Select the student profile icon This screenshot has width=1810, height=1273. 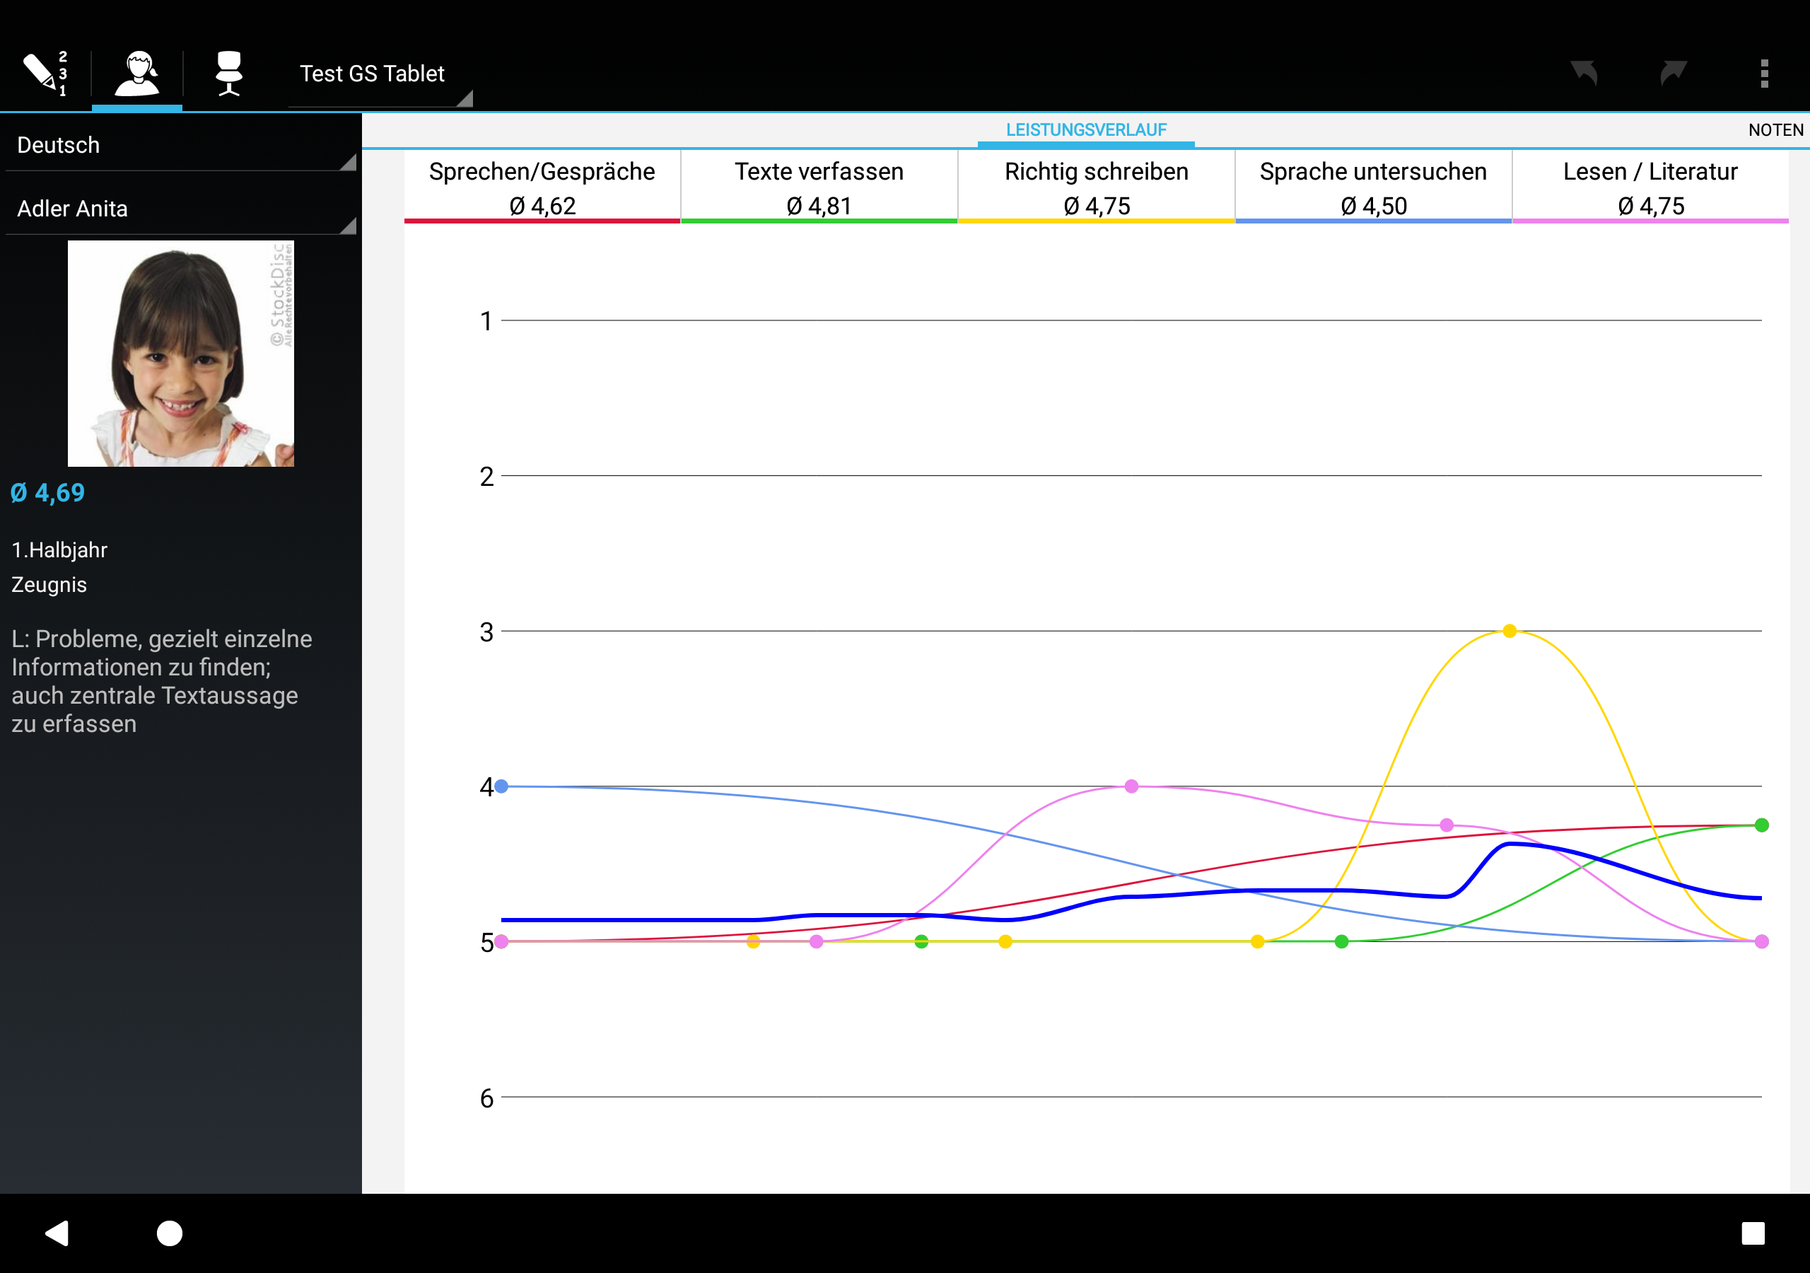tap(137, 74)
